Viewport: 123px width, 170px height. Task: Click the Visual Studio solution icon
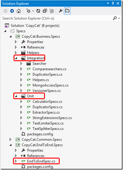click(7, 26)
